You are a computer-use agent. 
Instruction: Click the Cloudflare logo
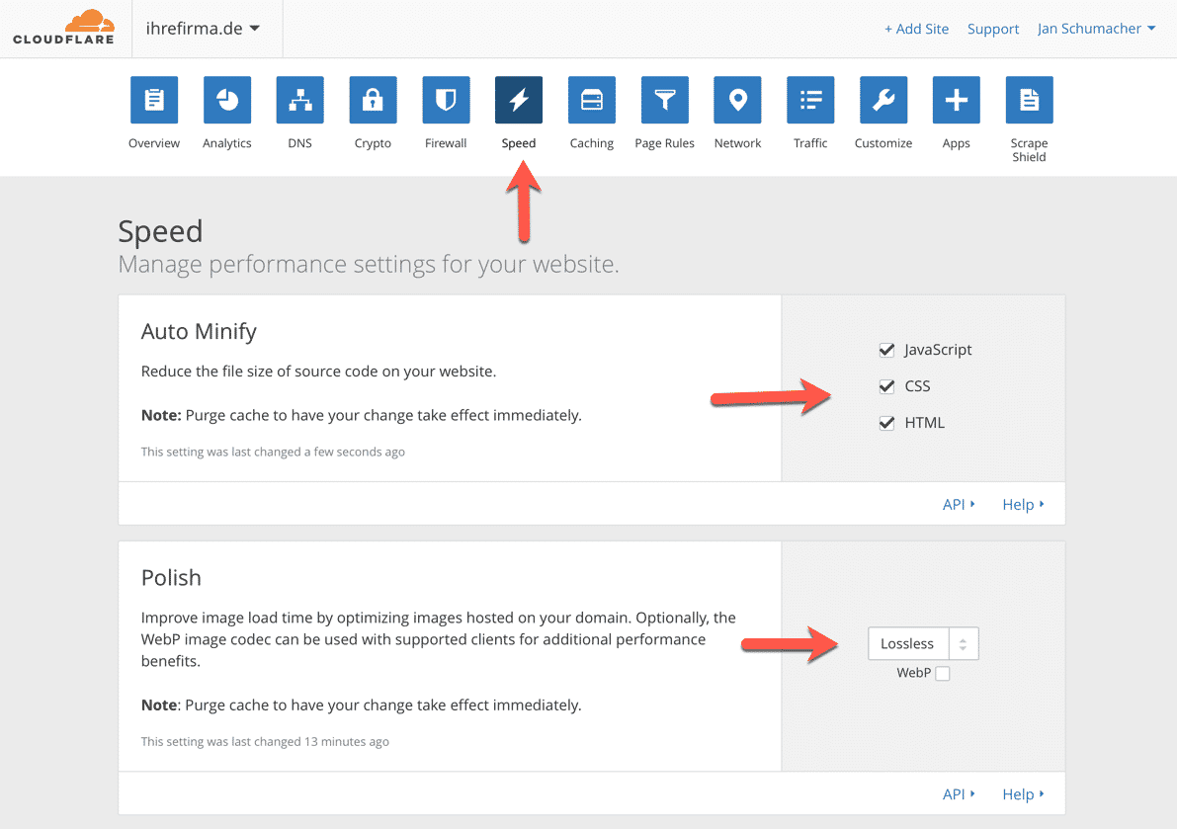pos(63,28)
